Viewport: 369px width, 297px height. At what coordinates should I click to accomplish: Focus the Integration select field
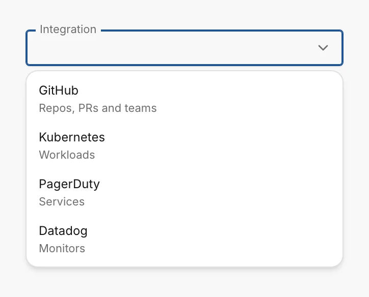[184, 48]
